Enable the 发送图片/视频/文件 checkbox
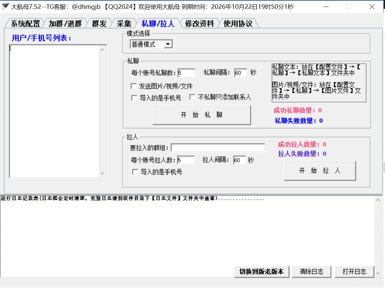 tap(134, 86)
